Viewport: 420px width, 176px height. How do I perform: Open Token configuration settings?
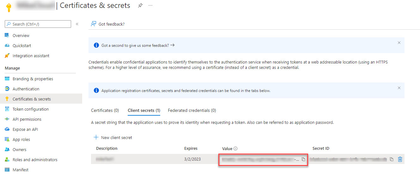(x=30, y=109)
